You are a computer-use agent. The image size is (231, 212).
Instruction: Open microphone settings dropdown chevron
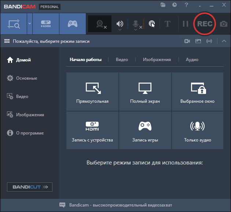pos(136,30)
